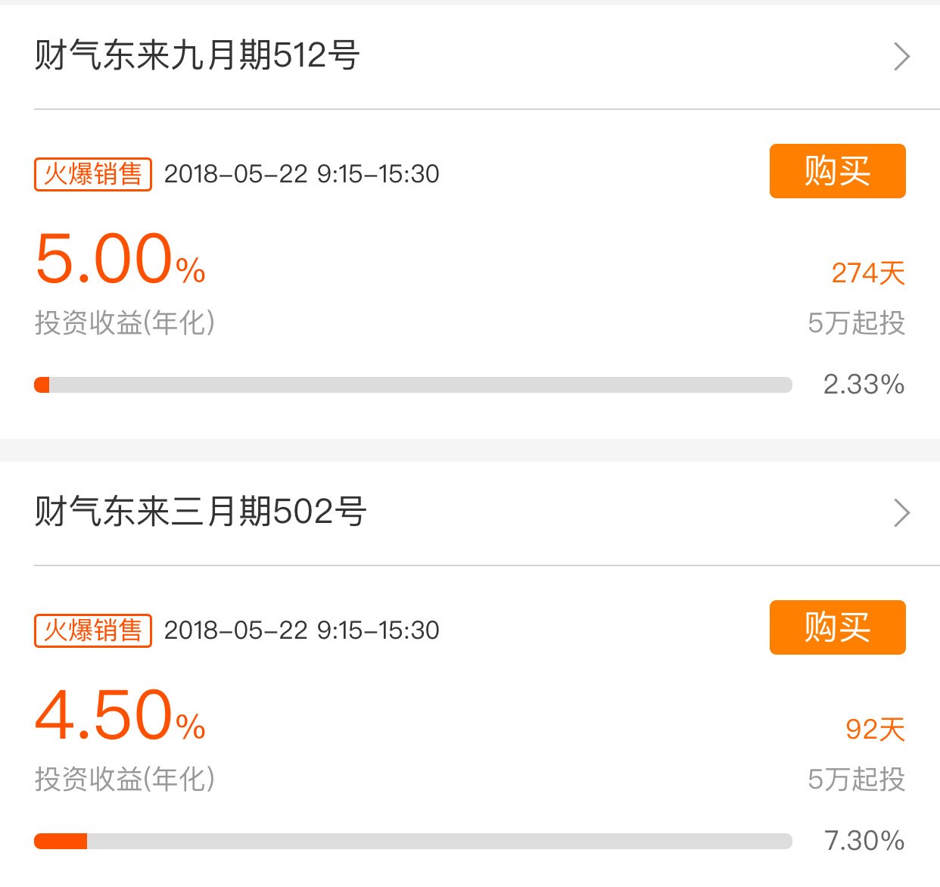
Task: Click the 2.33% progress bar
Action: pyautogui.click(x=412, y=384)
